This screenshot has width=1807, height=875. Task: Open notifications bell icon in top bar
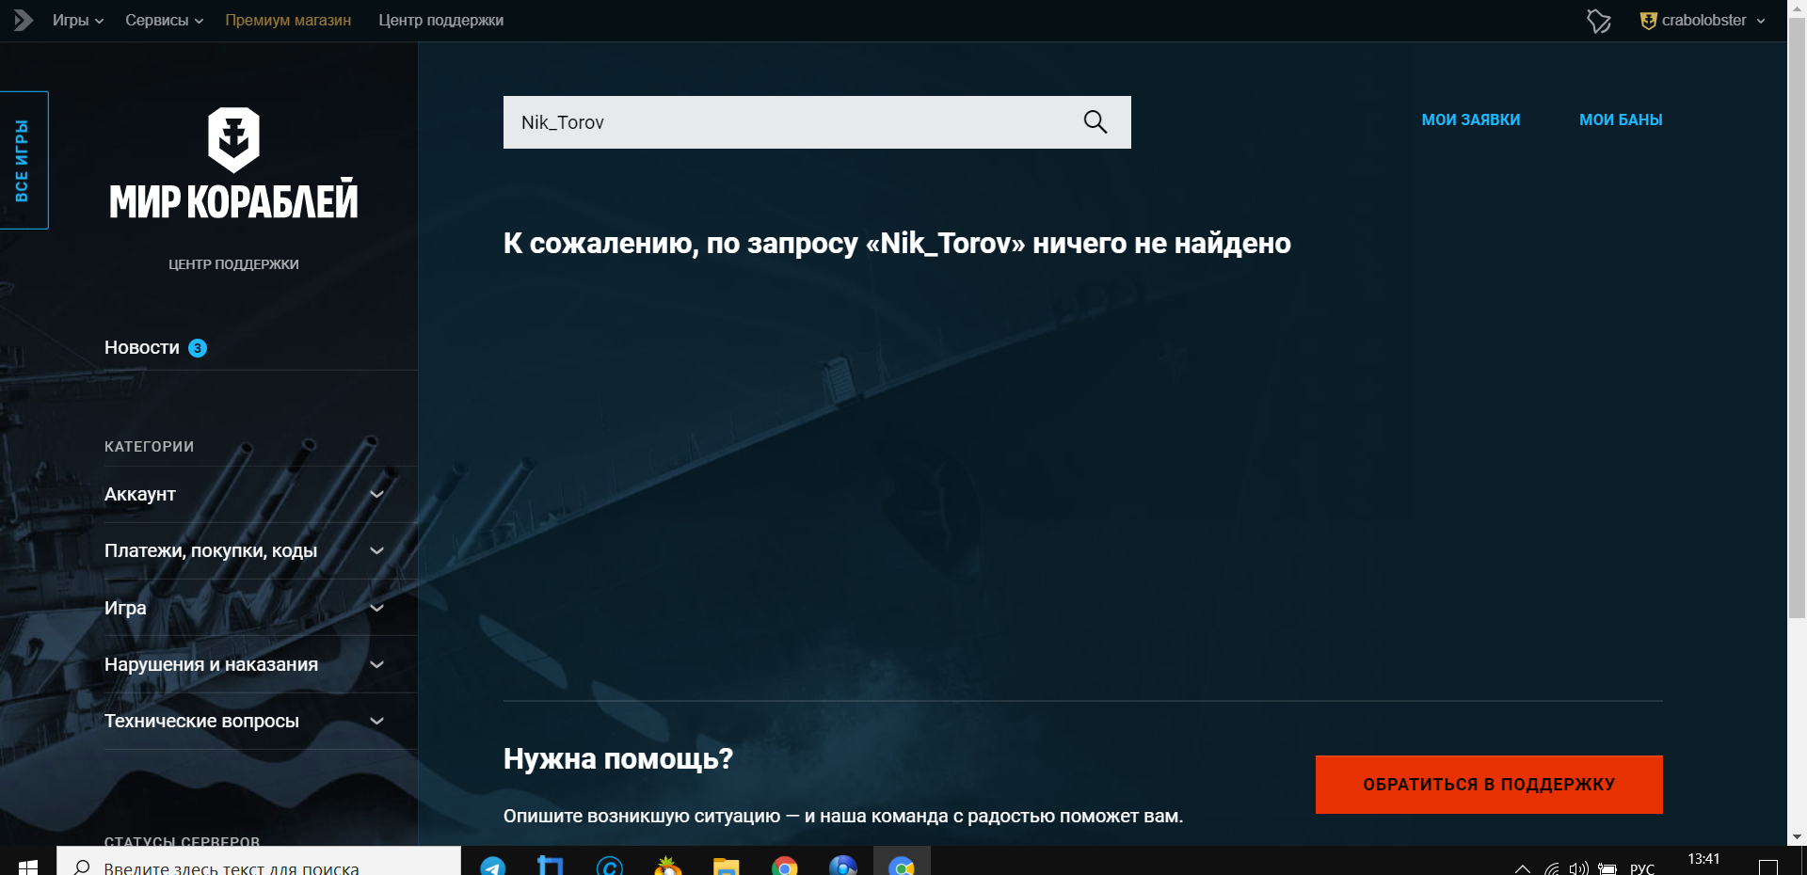[1598, 21]
